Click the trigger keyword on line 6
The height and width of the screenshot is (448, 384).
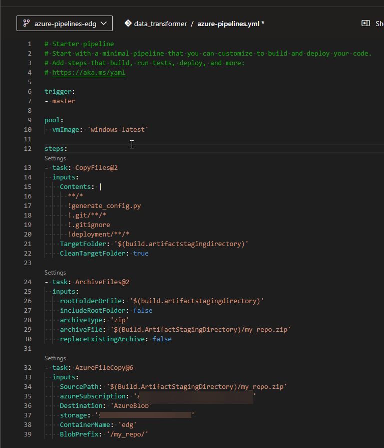(x=58, y=92)
